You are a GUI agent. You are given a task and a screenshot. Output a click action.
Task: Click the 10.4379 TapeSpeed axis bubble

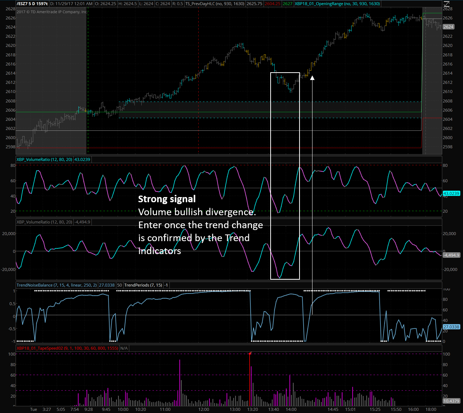452,401
